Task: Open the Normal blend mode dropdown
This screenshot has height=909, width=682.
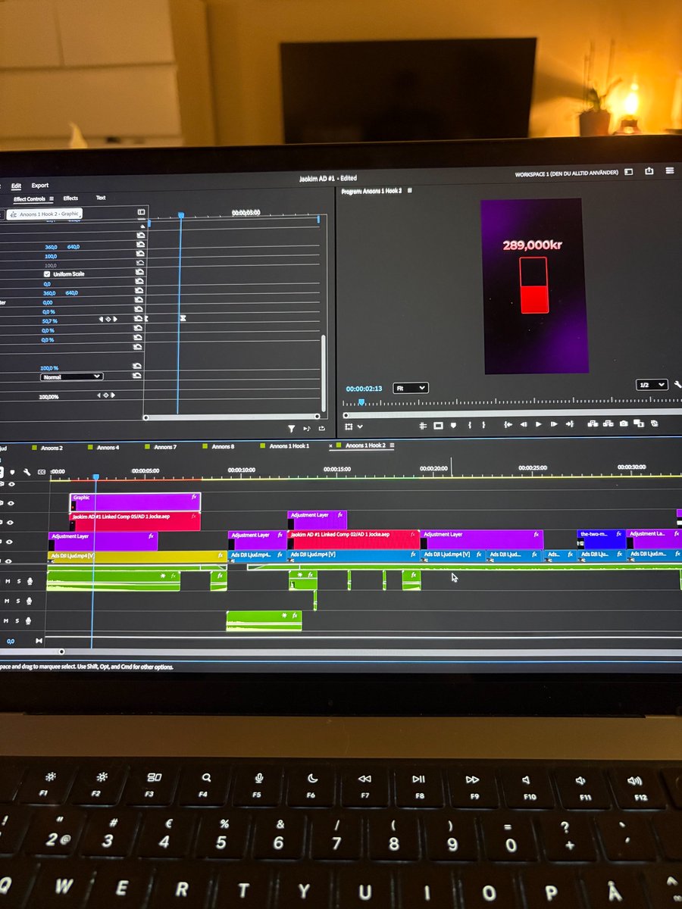Action: coord(72,377)
